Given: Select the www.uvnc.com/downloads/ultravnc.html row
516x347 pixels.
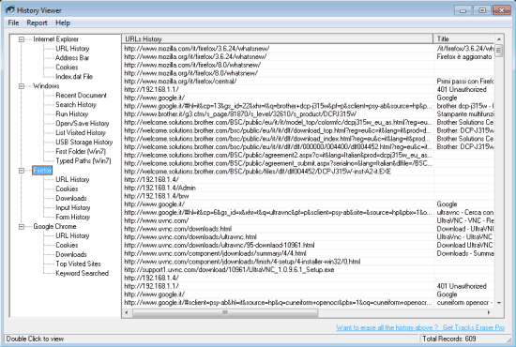Looking at the screenshot, I should 308,237.
